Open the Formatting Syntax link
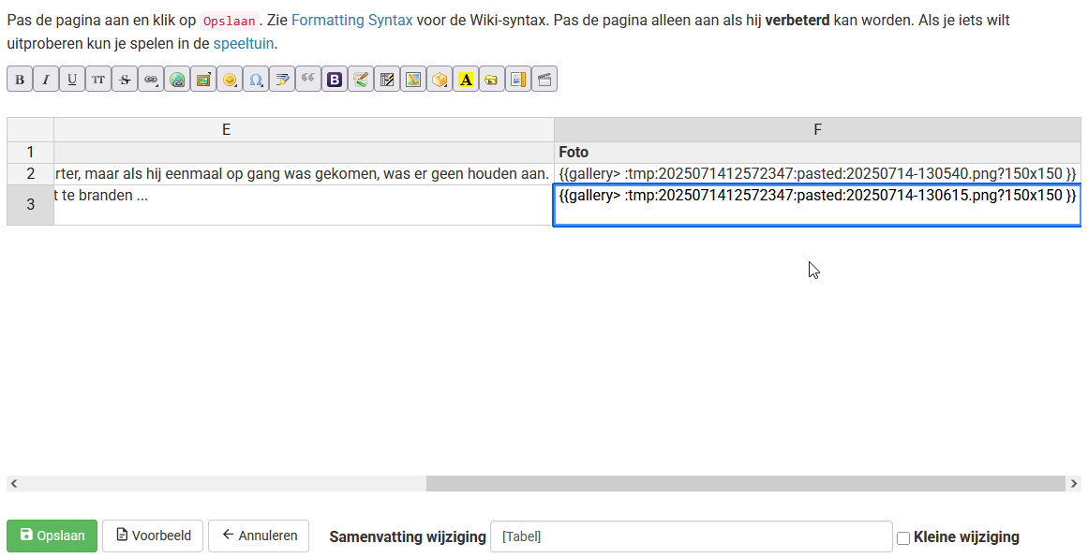 point(351,20)
